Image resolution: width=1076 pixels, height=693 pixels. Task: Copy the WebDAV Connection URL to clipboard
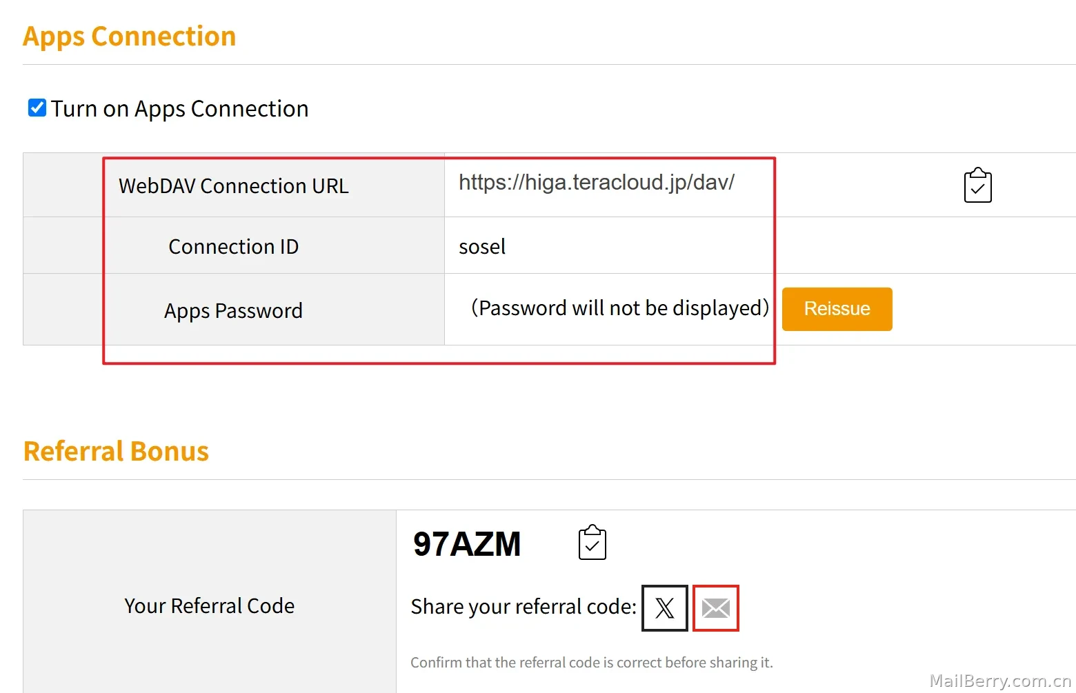pos(977,185)
